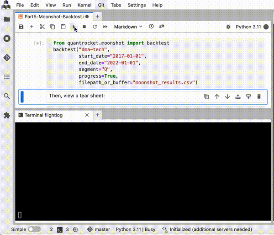Click Python 3.11 | Busy status
Viewport: 274px width, 235px height.
(136, 230)
